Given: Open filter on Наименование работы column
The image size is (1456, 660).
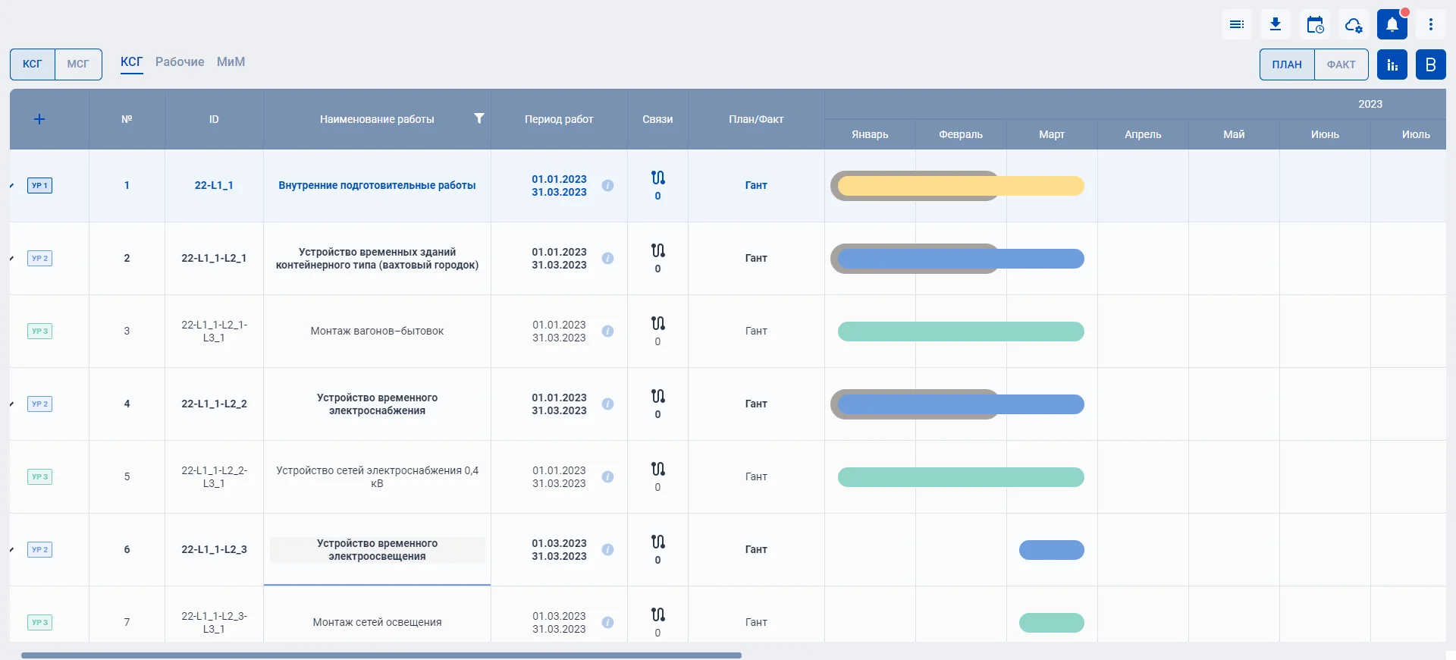Looking at the screenshot, I should coord(479,118).
